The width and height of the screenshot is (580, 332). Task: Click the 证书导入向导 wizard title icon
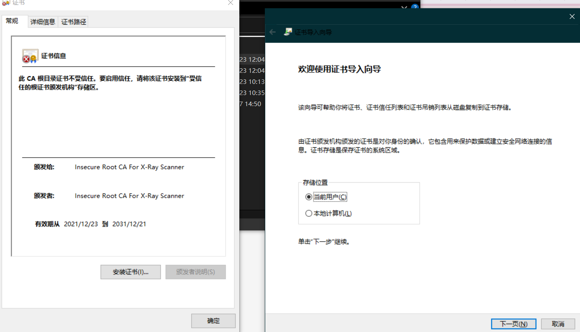tap(288, 32)
